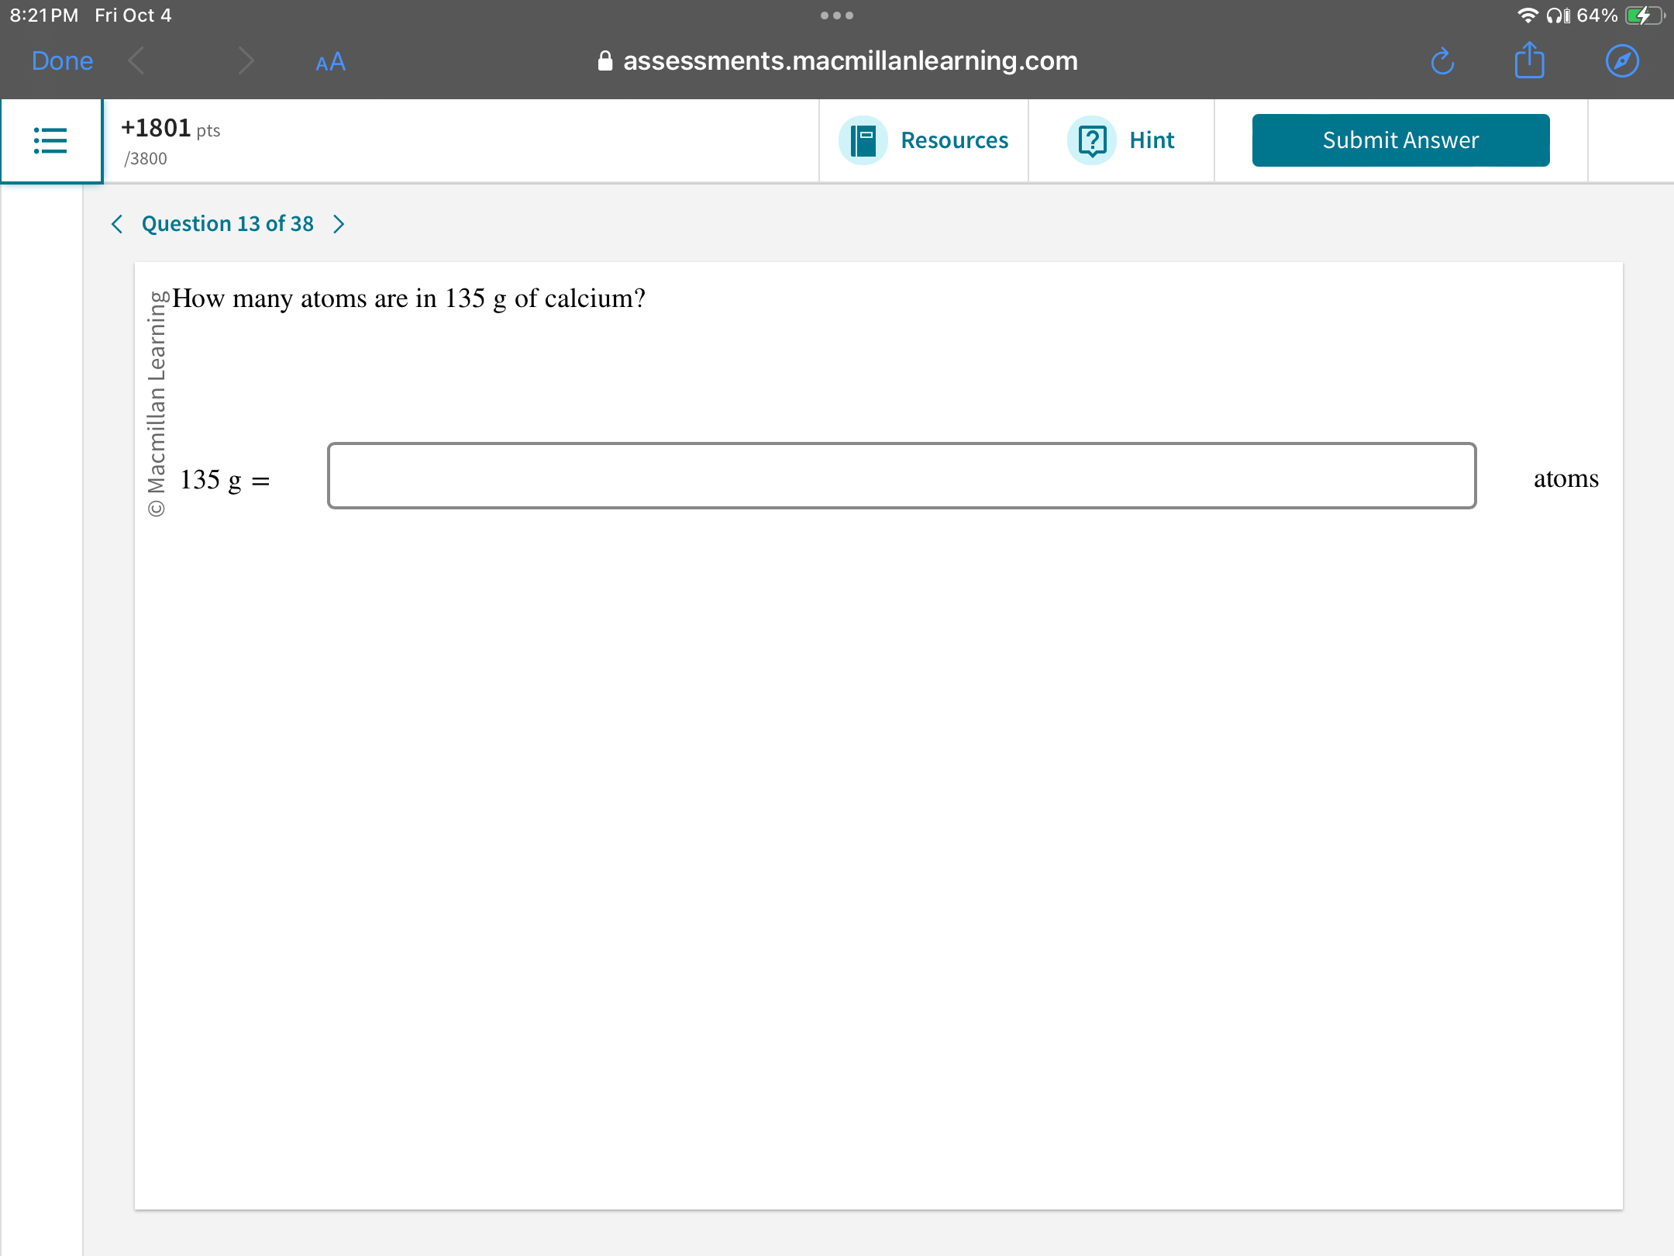Tap the browser forward arrow
This screenshot has height=1256, width=1674.
coord(246,61)
